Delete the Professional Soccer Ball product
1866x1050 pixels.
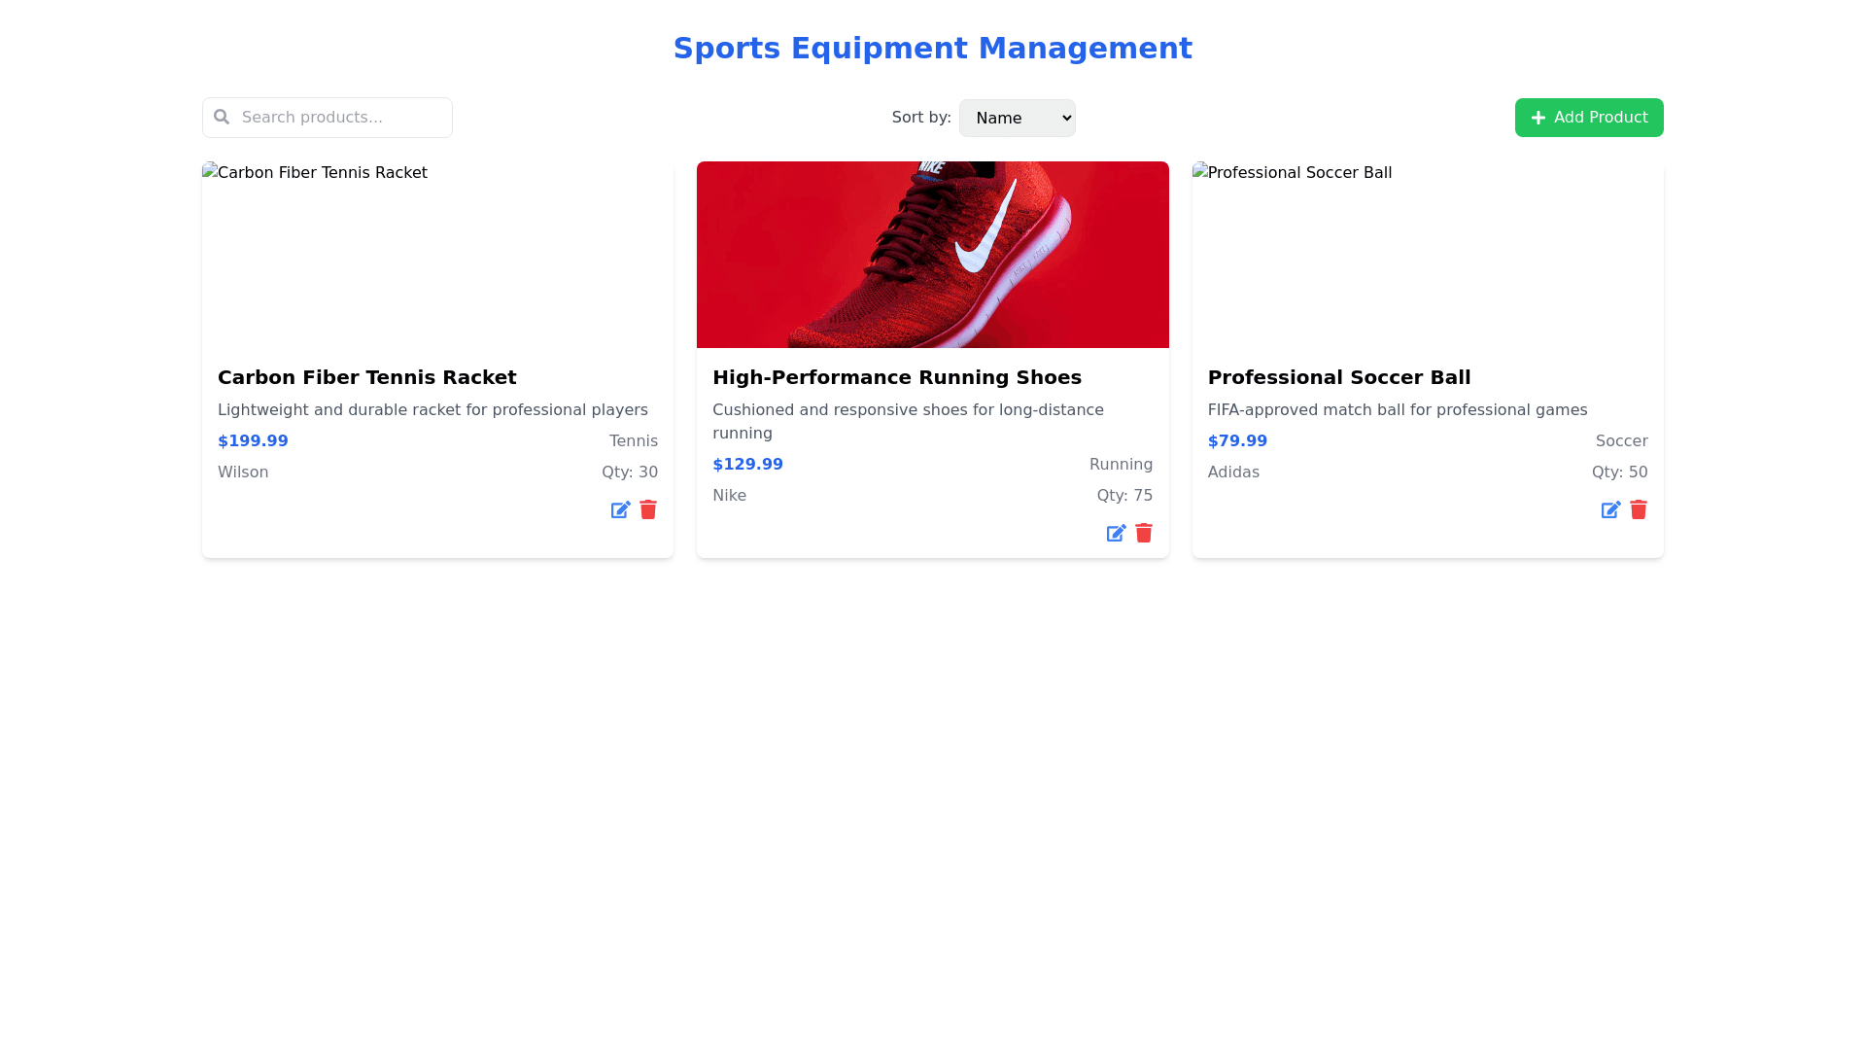pyautogui.click(x=1639, y=509)
